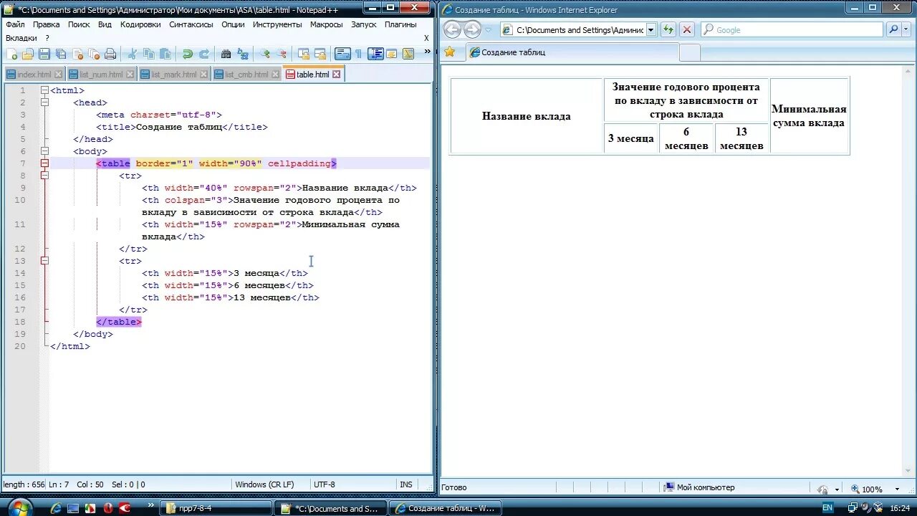The height and width of the screenshot is (516, 917).
Task: Click the Save All toolbar icon
Action: pos(61,54)
